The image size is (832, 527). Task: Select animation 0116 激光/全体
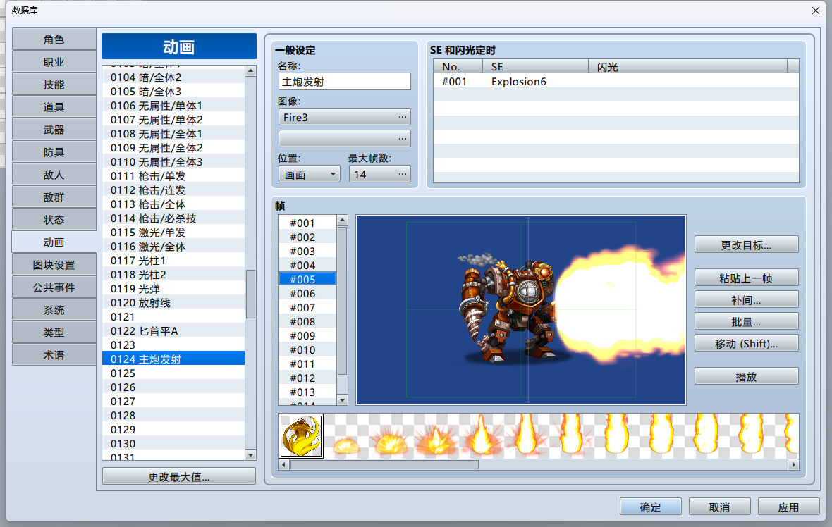(x=173, y=247)
